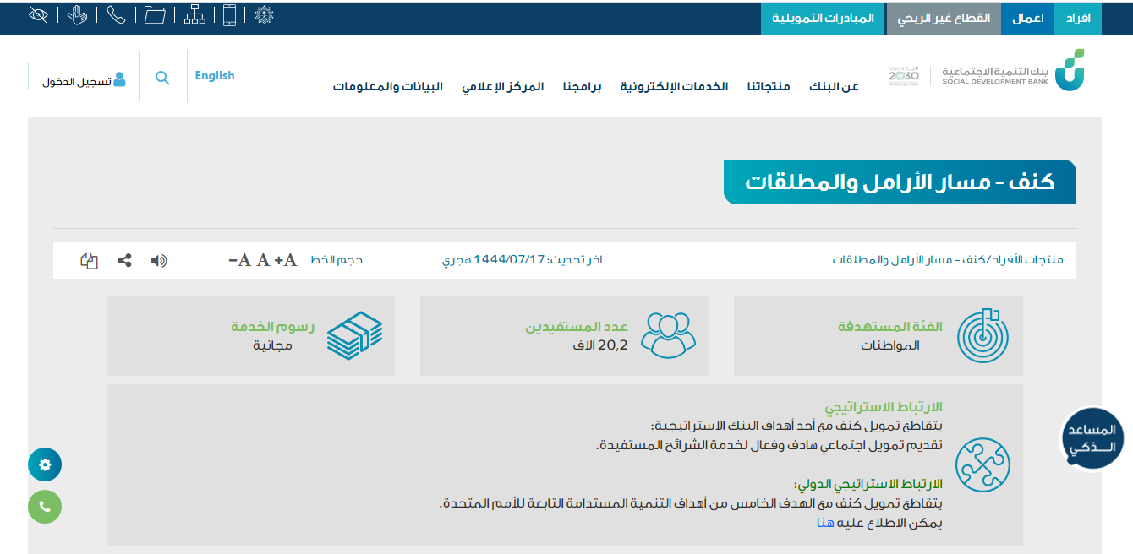The width and height of the screenshot is (1133, 554).
Task: Open the folder icon in top bar
Action: pos(154,15)
